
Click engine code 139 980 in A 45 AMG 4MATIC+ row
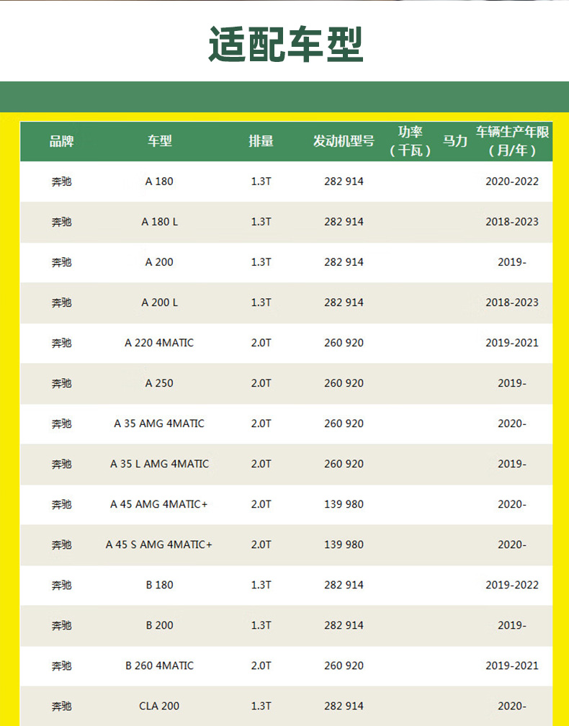point(344,504)
